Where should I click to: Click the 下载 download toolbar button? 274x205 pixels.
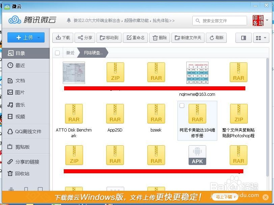[x=63, y=38]
